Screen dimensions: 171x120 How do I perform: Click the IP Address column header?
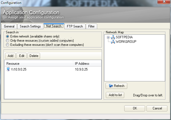(x=87, y=64)
